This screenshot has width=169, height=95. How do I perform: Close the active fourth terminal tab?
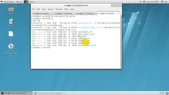coord(117,13)
